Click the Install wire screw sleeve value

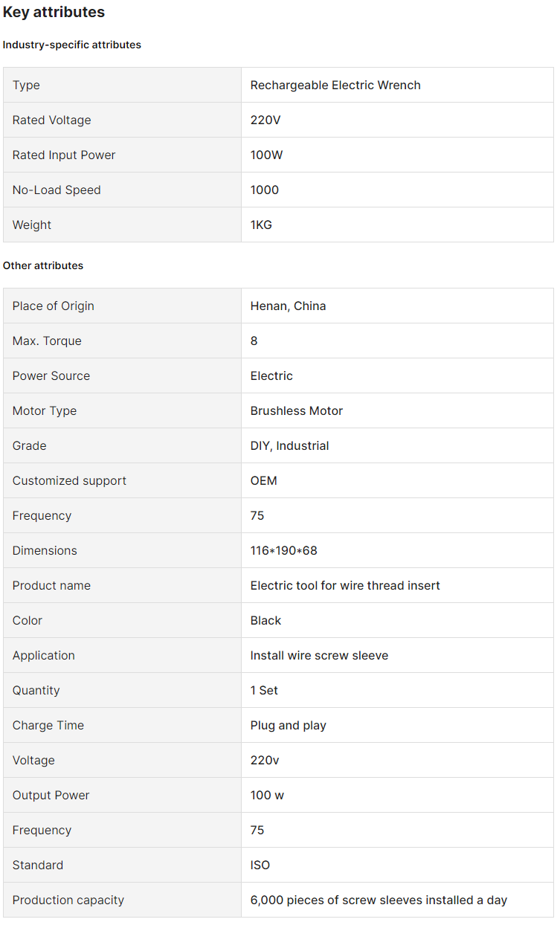tap(319, 655)
